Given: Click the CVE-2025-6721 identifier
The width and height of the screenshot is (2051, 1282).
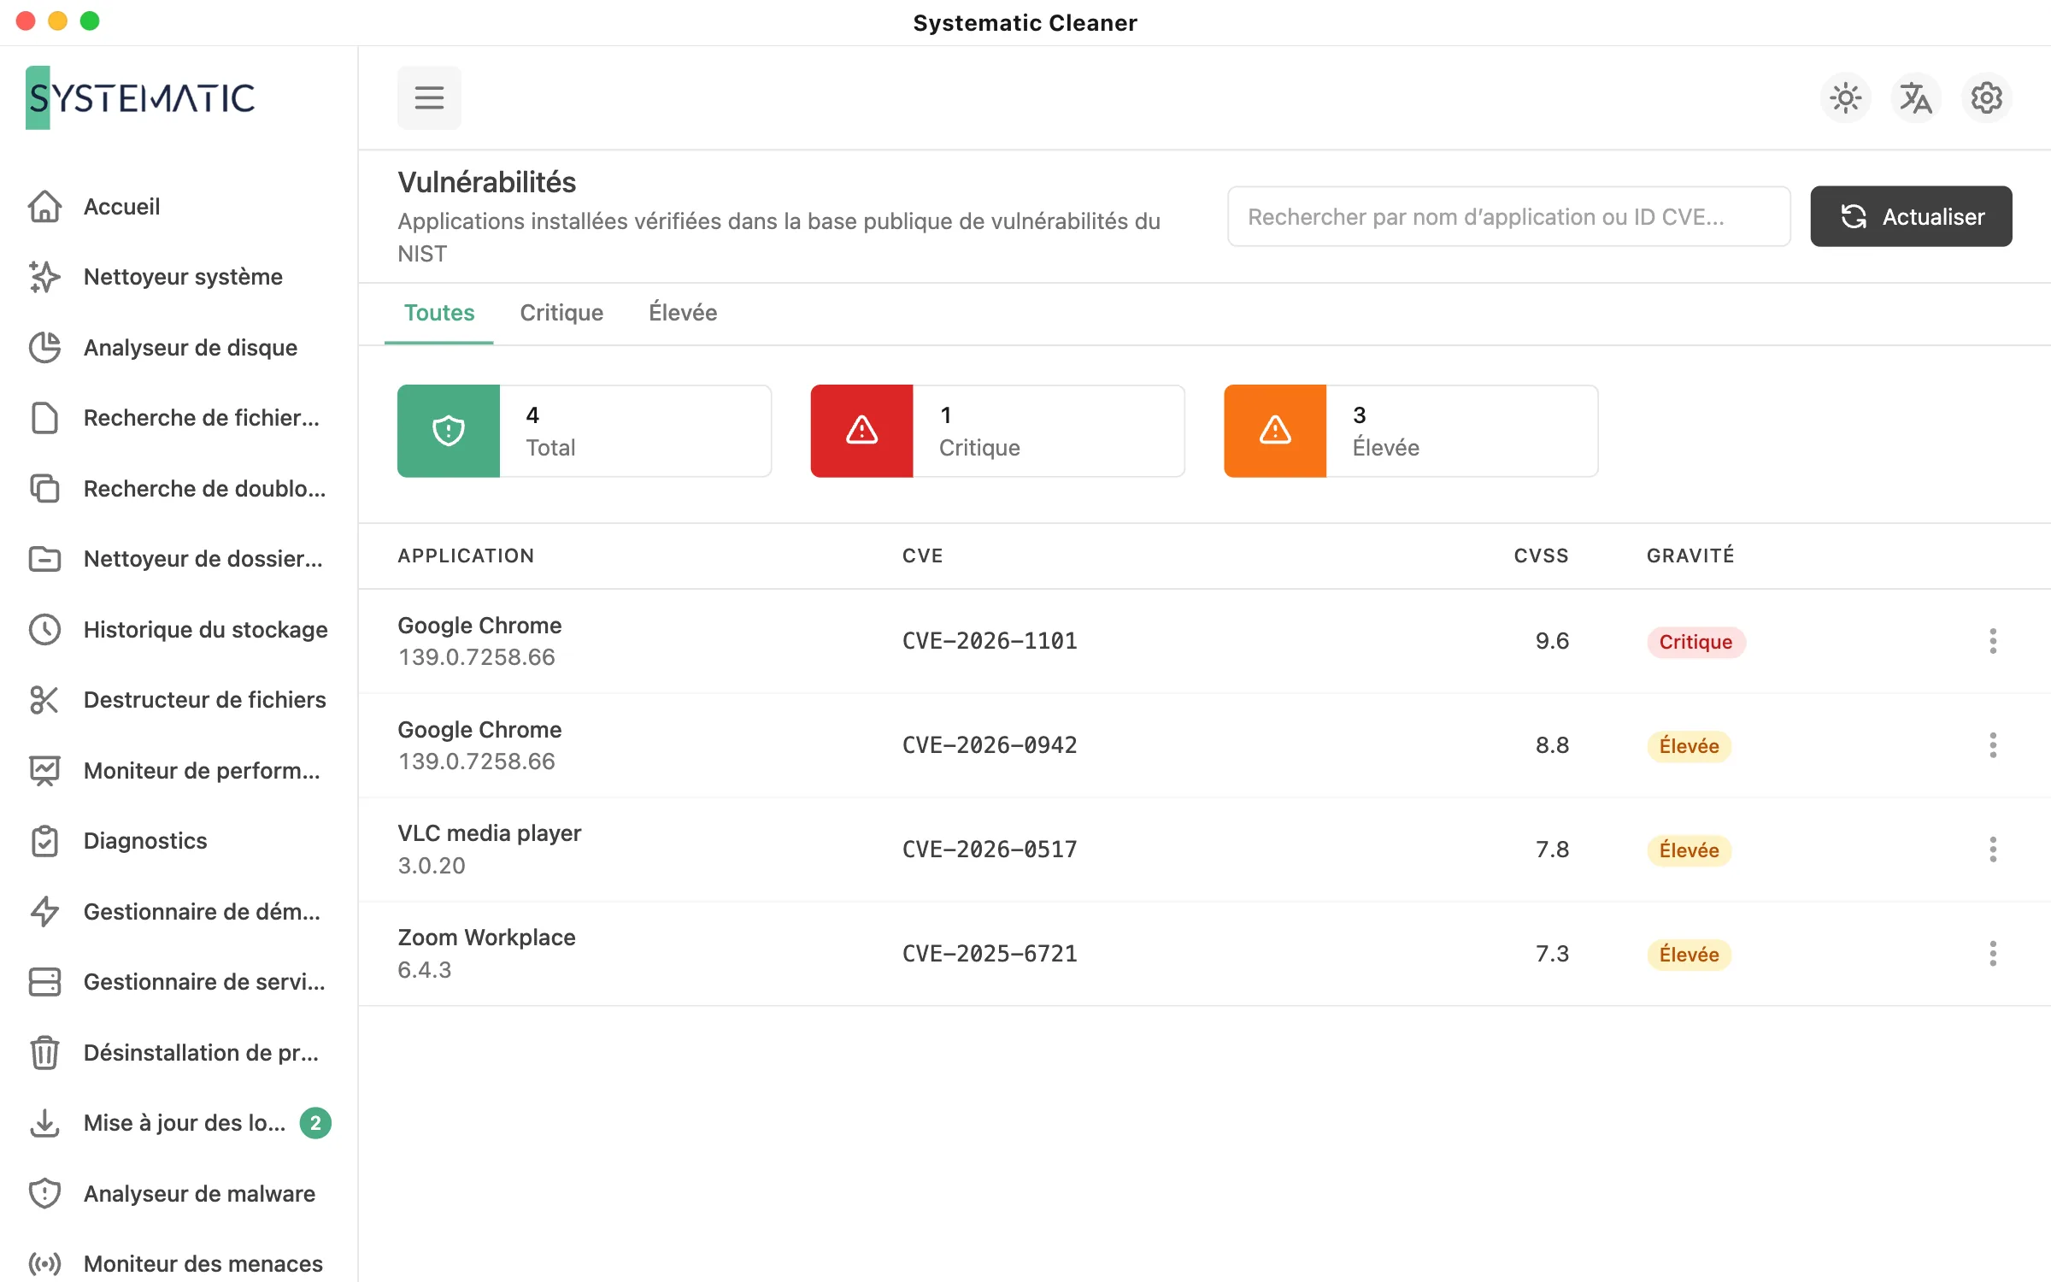Looking at the screenshot, I should 990,954.
